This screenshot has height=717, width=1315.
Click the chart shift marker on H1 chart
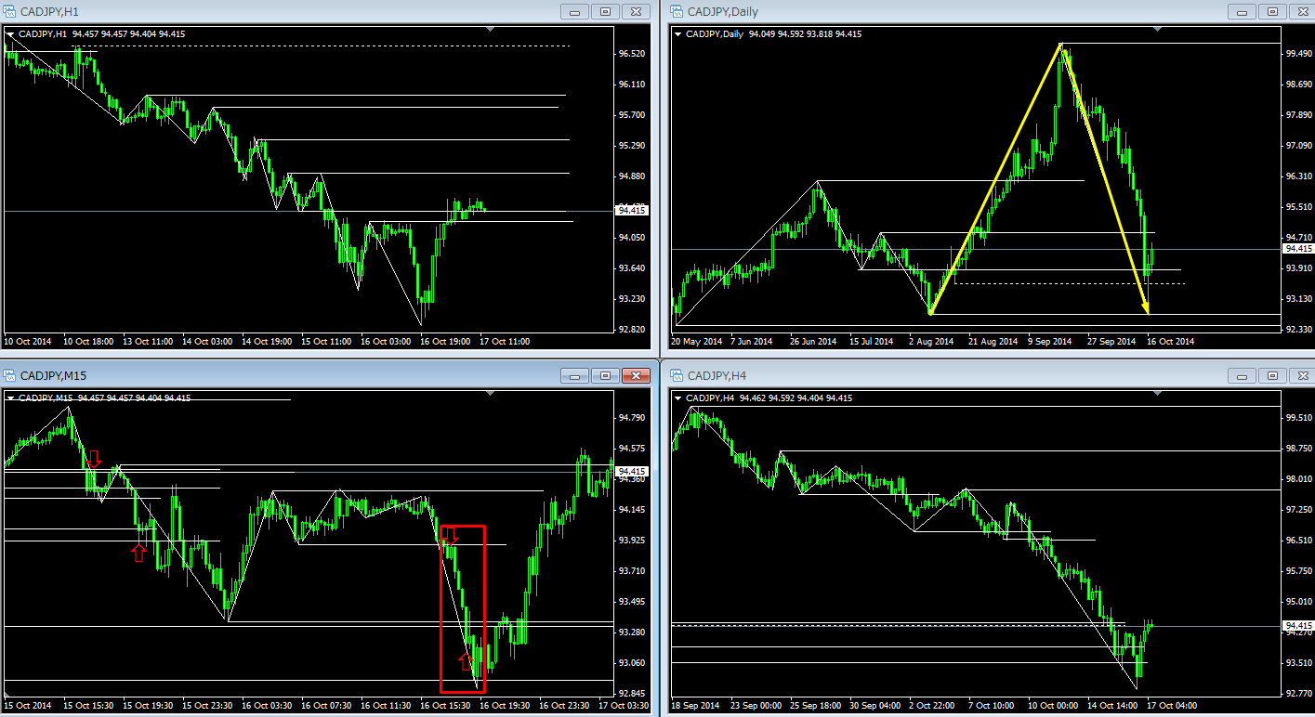pos(491,31)
